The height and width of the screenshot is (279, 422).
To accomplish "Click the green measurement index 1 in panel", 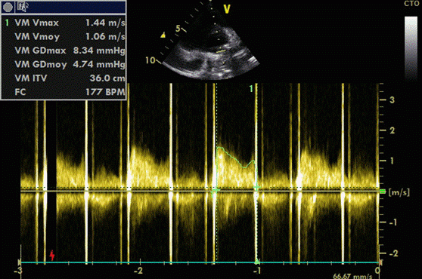I will point(7,23).
